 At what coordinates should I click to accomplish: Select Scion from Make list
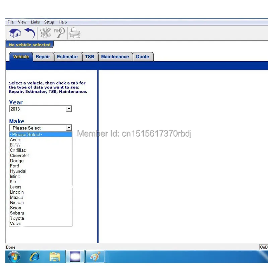41,208
